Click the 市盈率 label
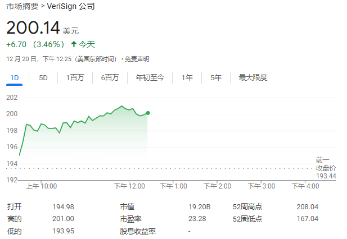 point(130,219)
